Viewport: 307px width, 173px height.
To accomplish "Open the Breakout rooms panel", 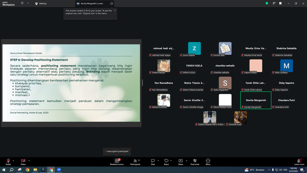I will tap(117, 162).
